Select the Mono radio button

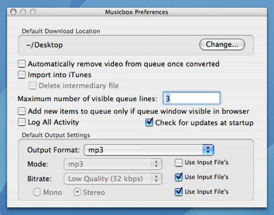(37, 192)
